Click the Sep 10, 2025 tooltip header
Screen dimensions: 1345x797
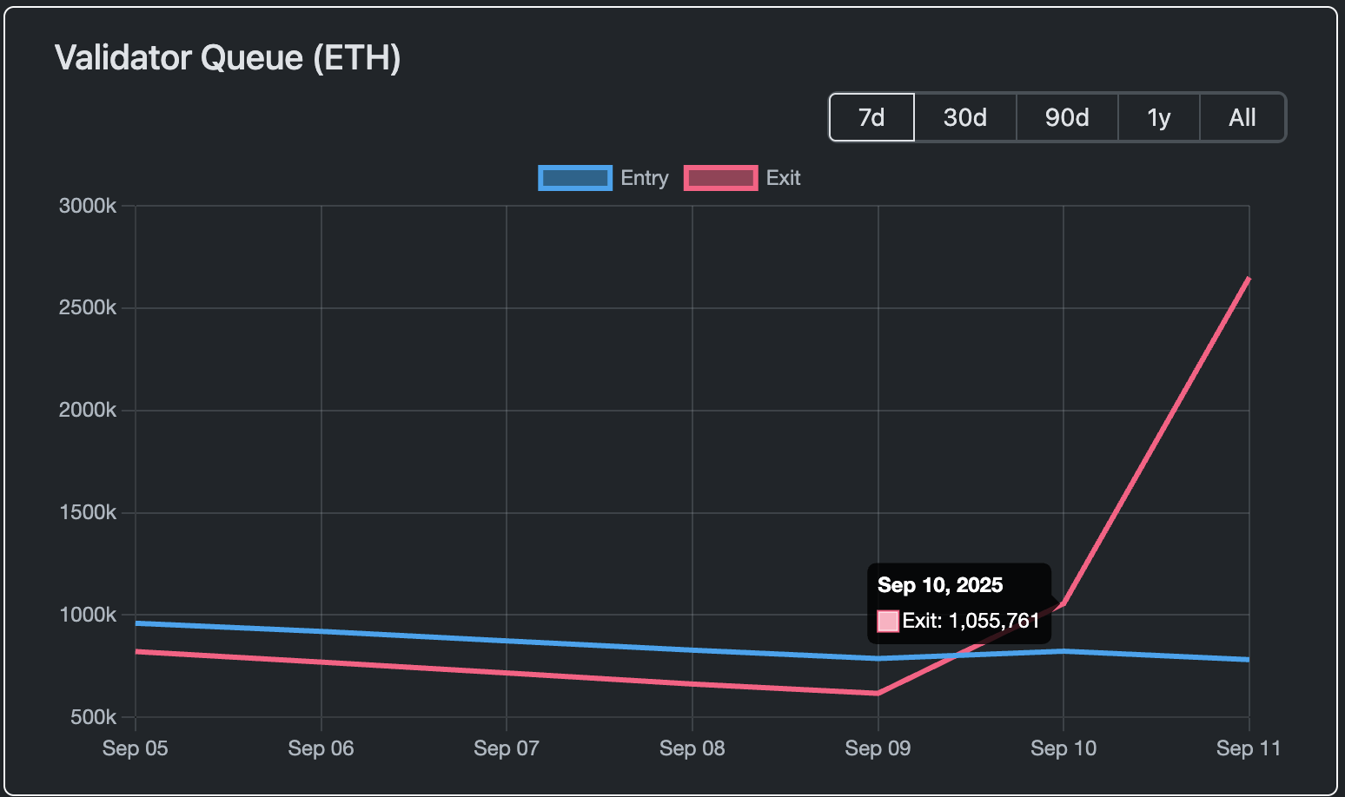(940, 585)
